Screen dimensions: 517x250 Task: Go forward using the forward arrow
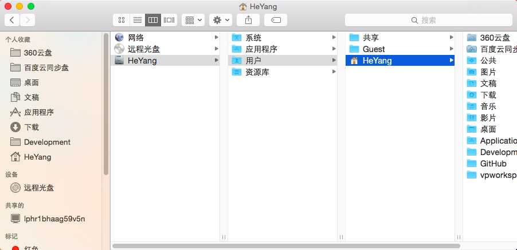click(x=28, y=20)
